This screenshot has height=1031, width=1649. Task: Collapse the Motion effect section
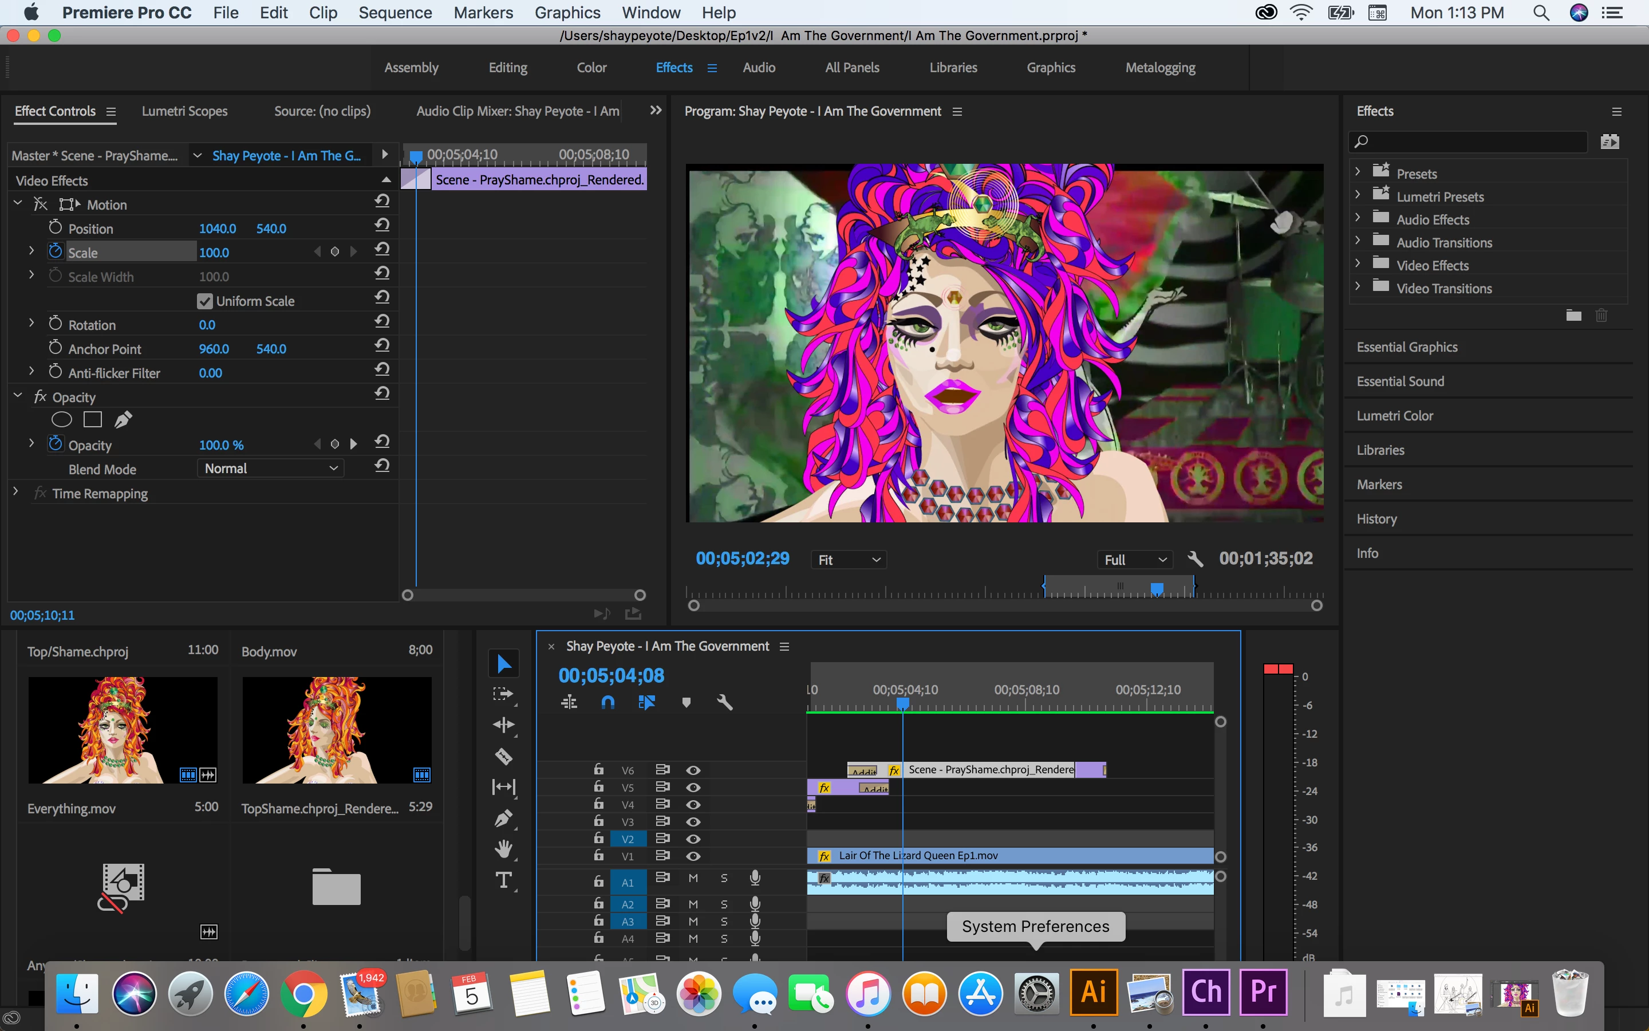tap(18, 203)
